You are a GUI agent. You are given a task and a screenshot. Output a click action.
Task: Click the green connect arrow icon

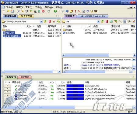click(55, 11)
